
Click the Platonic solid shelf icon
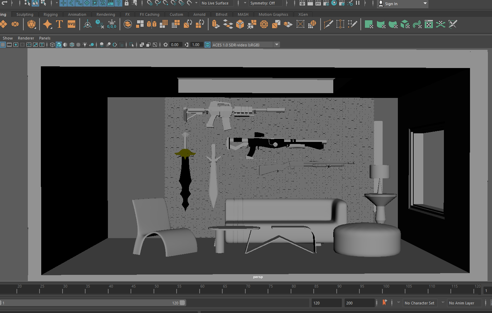(32, 24)
